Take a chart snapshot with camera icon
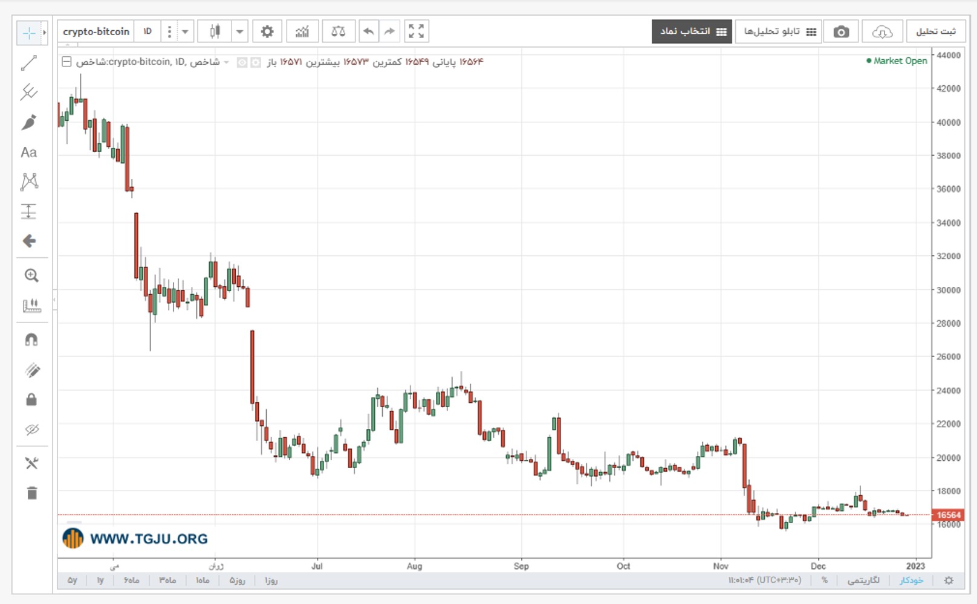 click(841, 31)
